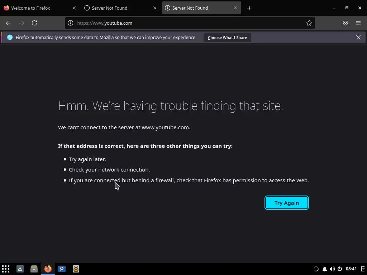Click the forward navigation arrow
The image size is (367, 275).
22,23
